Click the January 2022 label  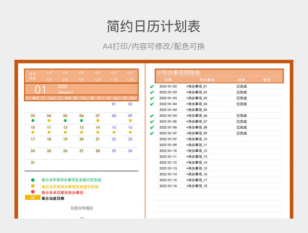point(65,89)
